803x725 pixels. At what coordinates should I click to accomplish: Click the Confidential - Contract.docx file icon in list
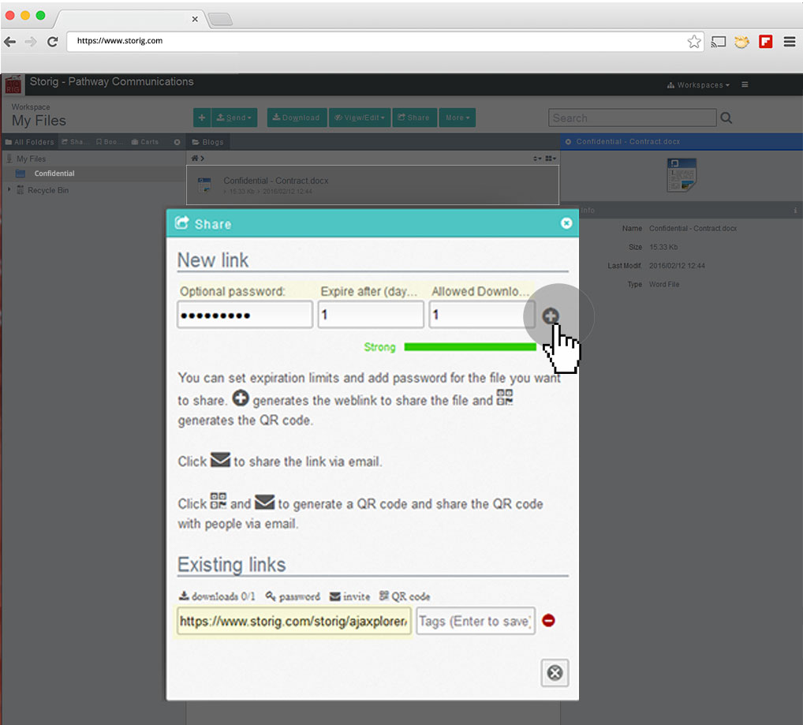coord(204,185)
